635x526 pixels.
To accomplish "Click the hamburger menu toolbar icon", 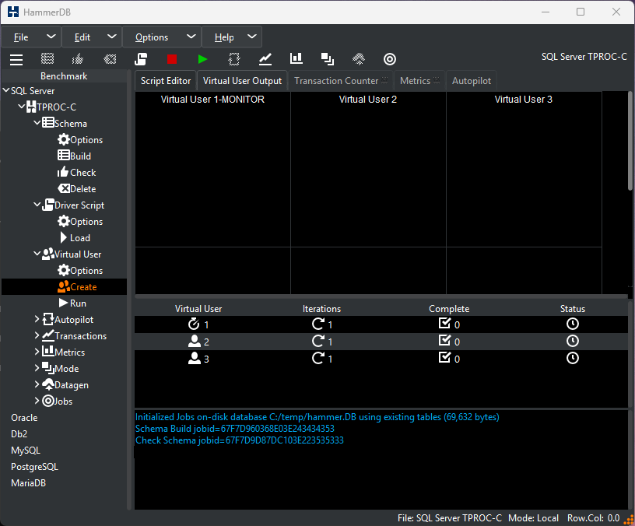I will tap(16, 59).
